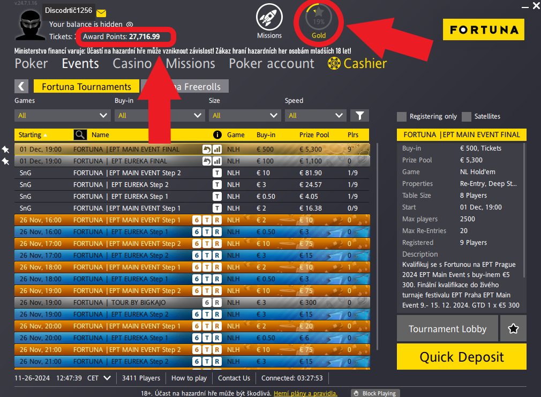Expand CET timezone dropdown
The width and height of the screenshot is (541, 397).
(107, 378)
